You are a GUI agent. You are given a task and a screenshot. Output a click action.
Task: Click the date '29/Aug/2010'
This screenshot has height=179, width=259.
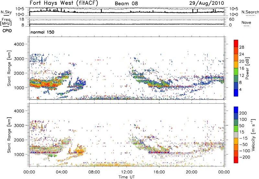pos(207,3)
